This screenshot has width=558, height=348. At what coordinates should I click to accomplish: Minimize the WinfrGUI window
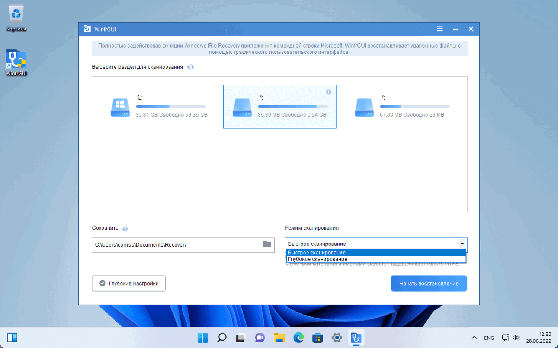(455, 29)
